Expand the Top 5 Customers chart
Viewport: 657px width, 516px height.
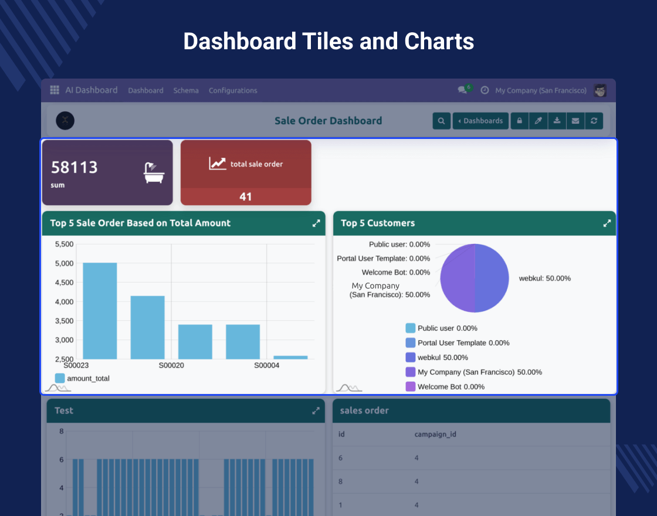point(607,223)
